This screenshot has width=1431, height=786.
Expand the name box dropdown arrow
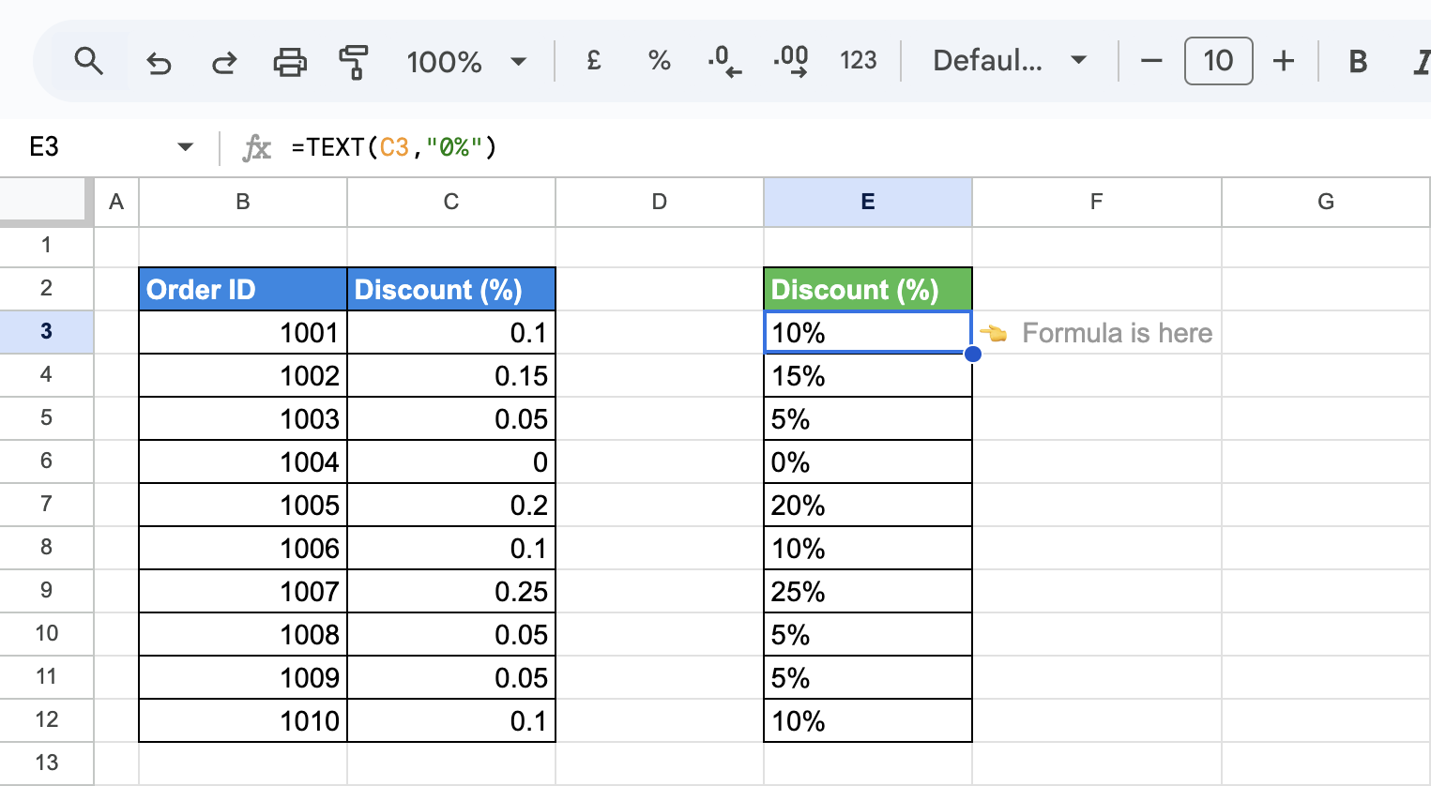[185, 147]
